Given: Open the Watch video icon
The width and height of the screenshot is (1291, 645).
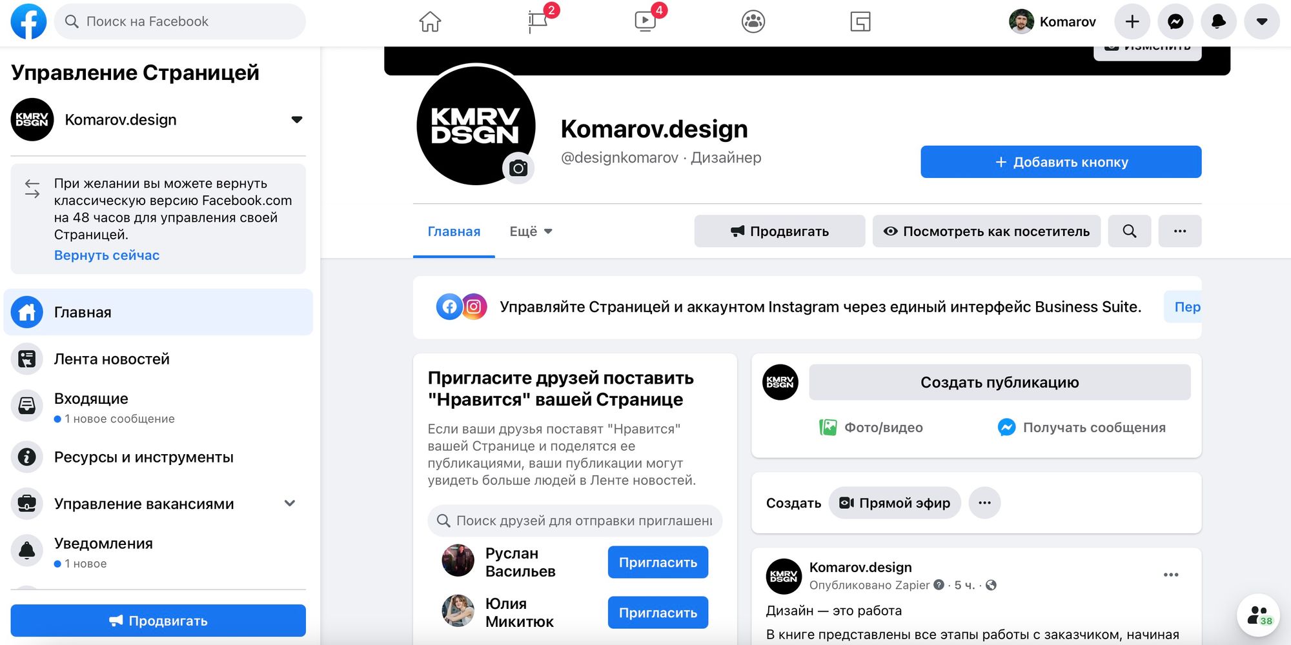Looking at the screenshot, I should (645, 22).
